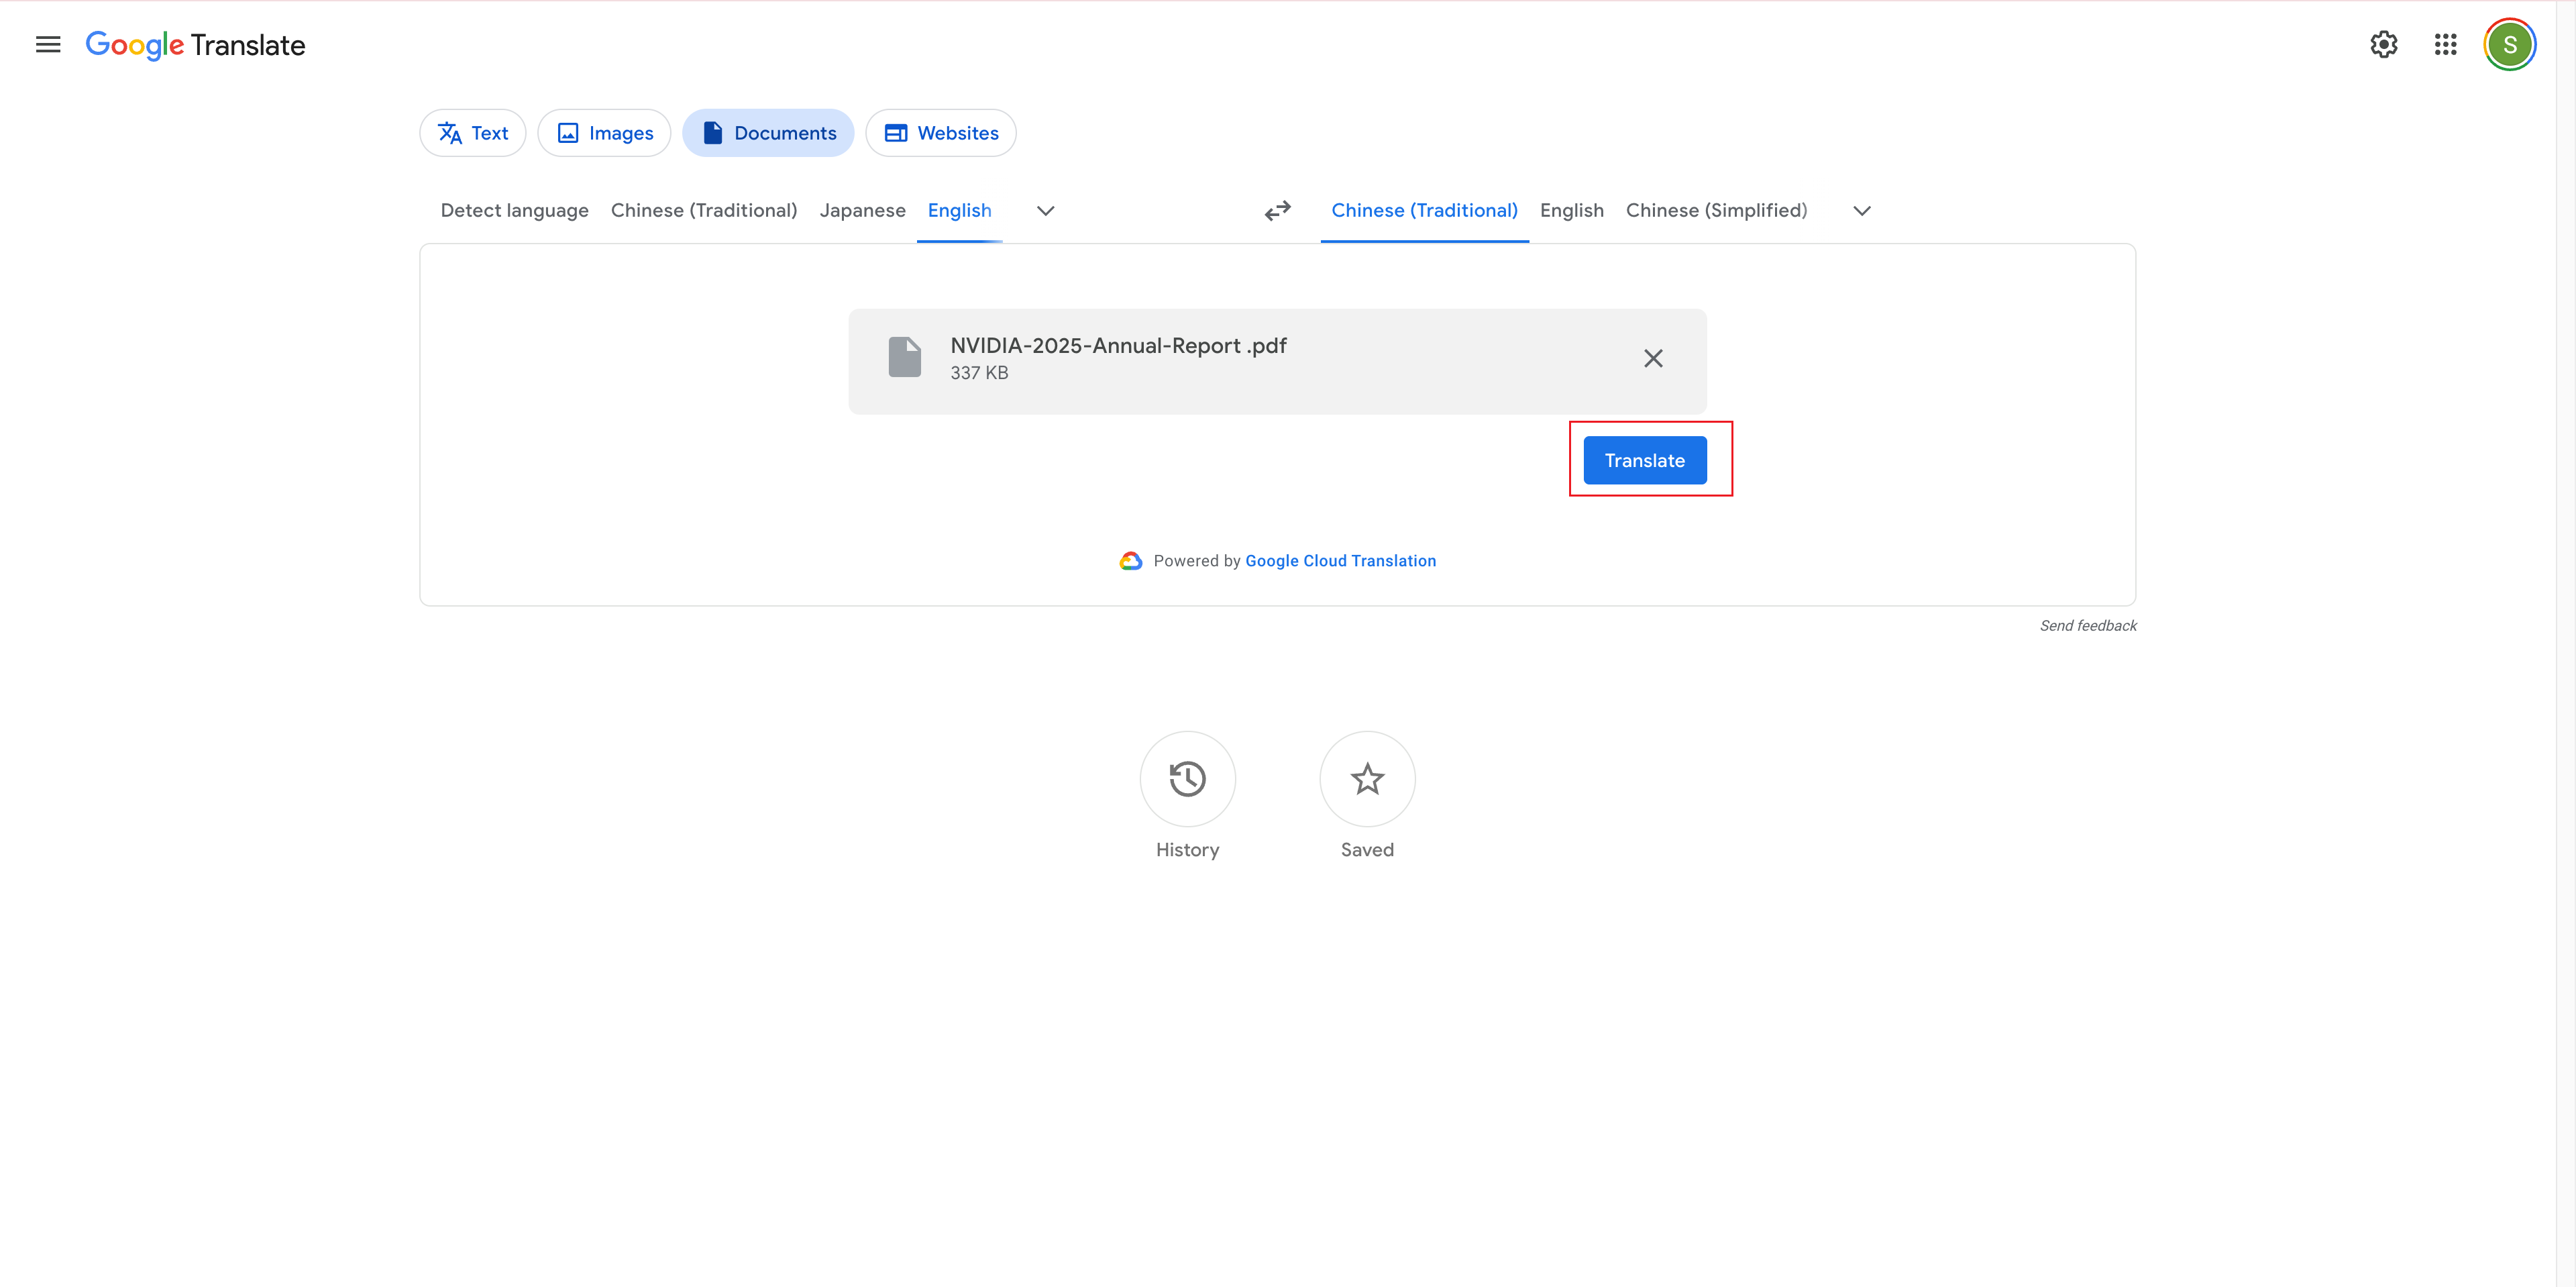Image resolution: width=2576 pixels, height=1287 pixels.
Task: Open the main hamburger menu
Action: pyautogui.click(x=48, y=45)
